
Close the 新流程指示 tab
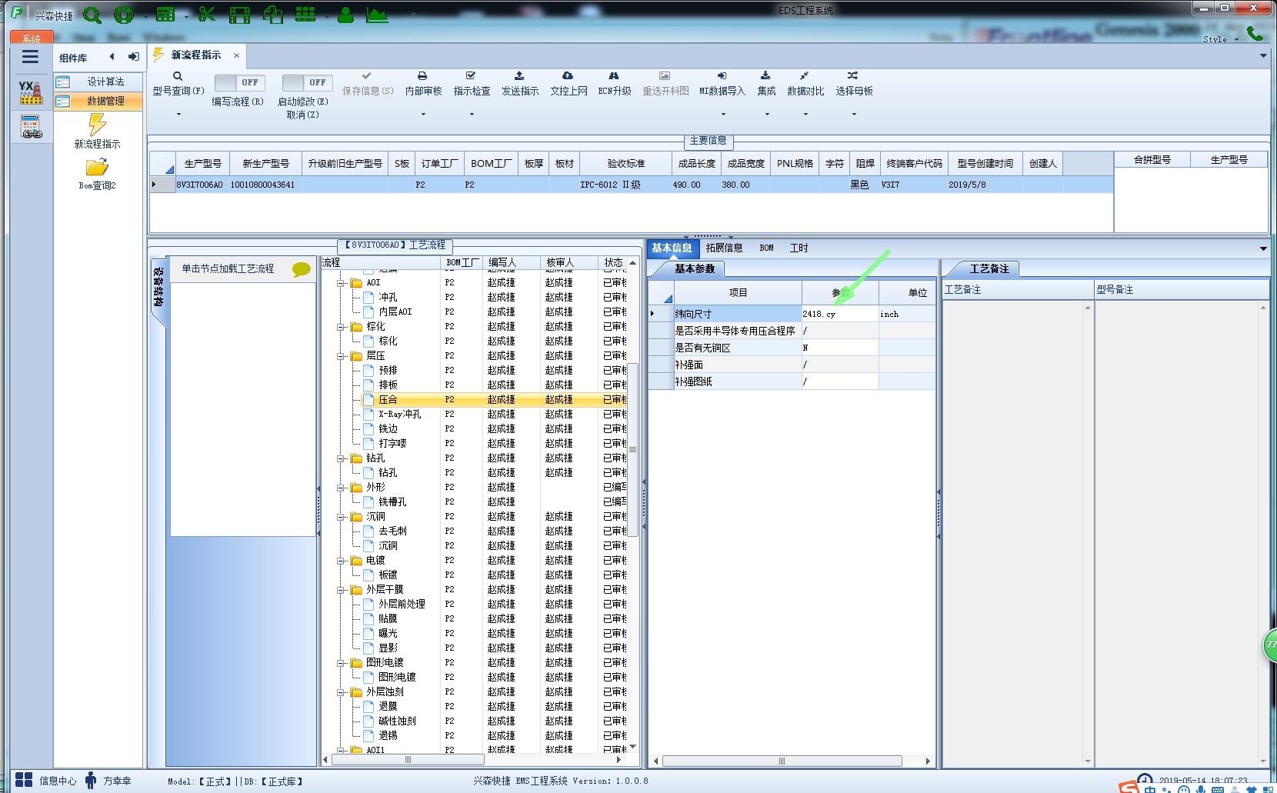(x=236, y=55)
